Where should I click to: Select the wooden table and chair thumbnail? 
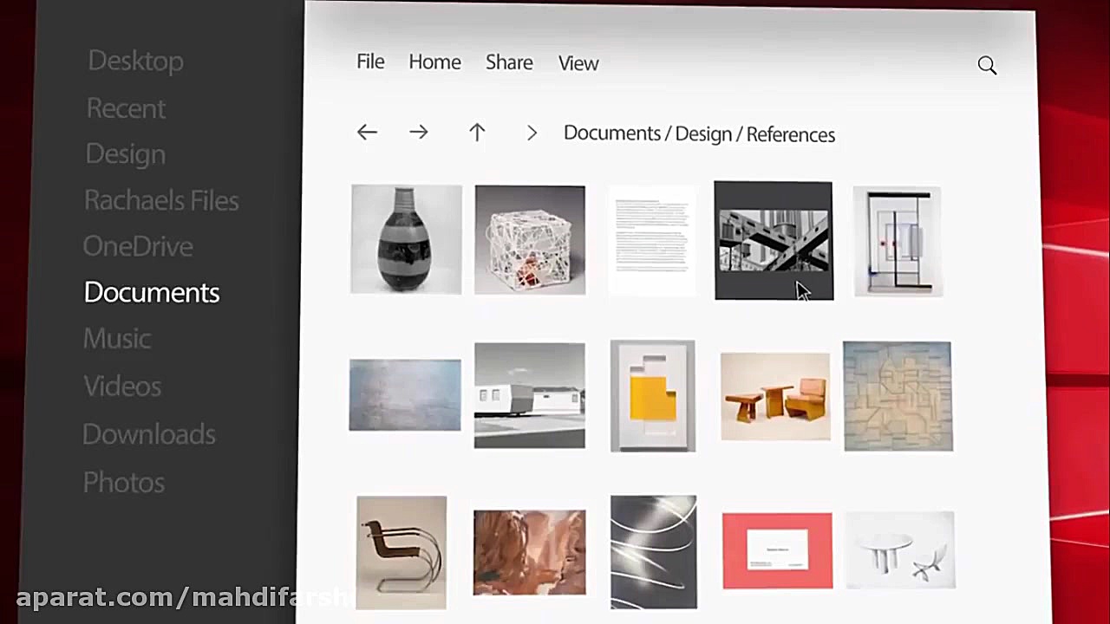point(775,397)
